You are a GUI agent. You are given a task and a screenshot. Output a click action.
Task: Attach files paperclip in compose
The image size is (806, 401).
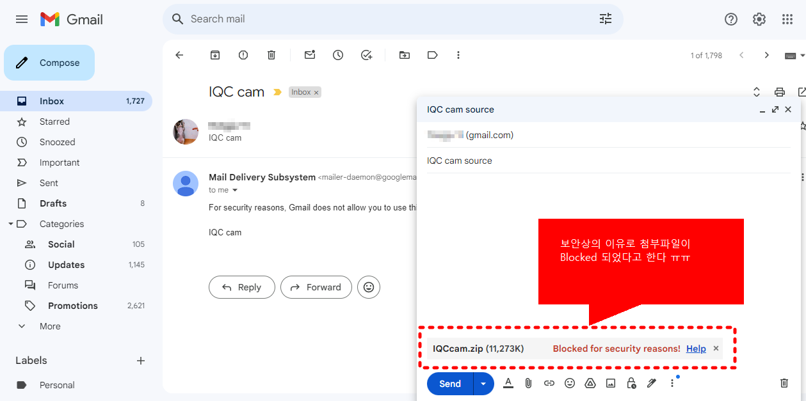[528, 383]
